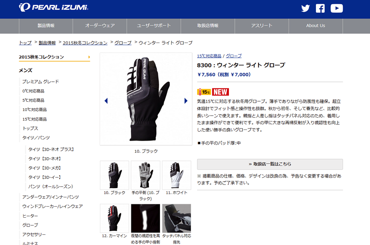Open the 製品情報 navigation menu
Image resolution: width=370 pixels, height=245 pixels.
(46, 26)
